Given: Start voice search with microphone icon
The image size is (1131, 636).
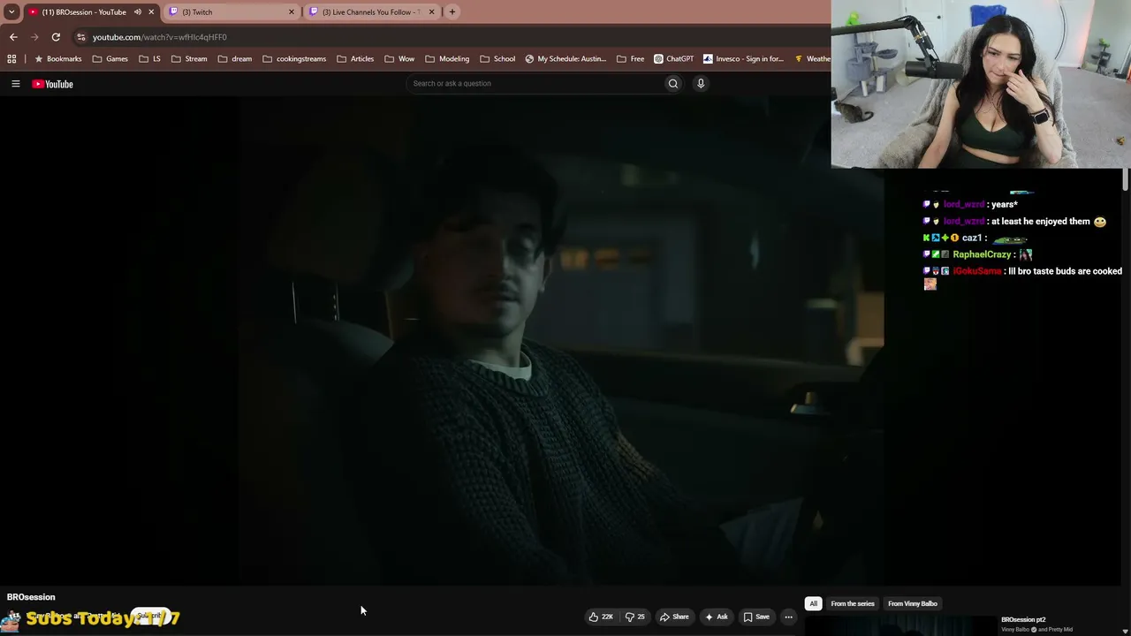Looking at the screenshot, I should pos(701,84).
